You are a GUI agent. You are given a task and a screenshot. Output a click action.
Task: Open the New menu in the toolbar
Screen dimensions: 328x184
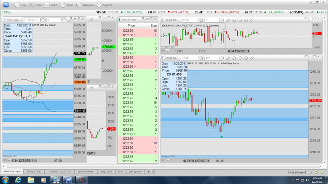(x=20, y=5)
